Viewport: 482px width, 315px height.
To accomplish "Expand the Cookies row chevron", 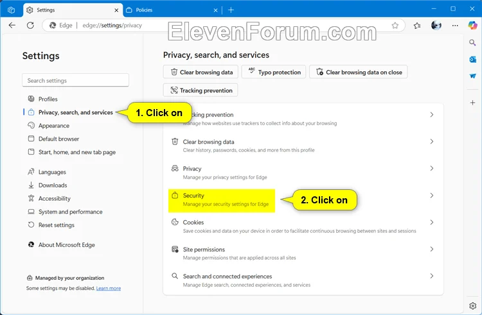I will (432, 222).
